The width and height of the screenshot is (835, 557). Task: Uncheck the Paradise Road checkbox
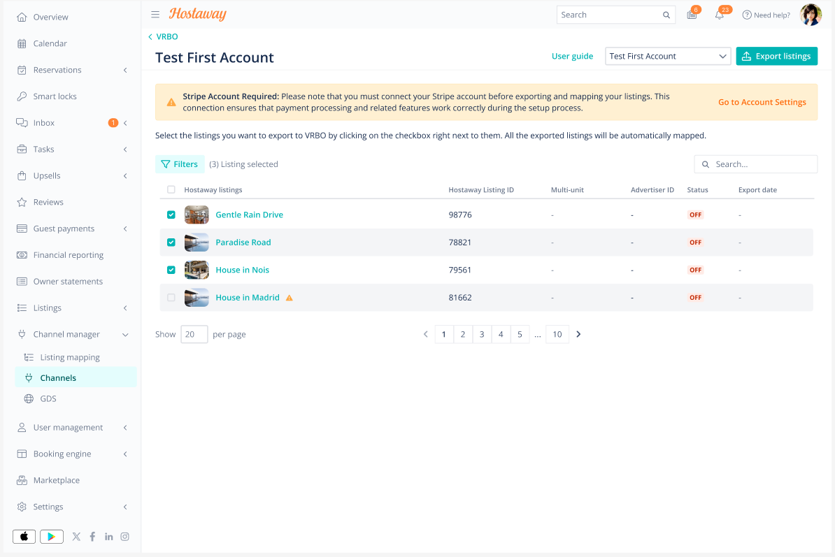[171, 242]
